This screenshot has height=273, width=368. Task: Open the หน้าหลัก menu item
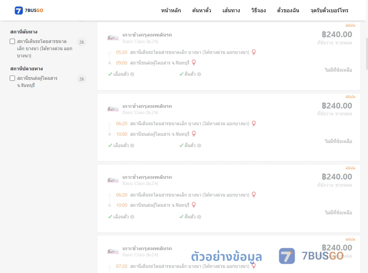pos(171,10)
